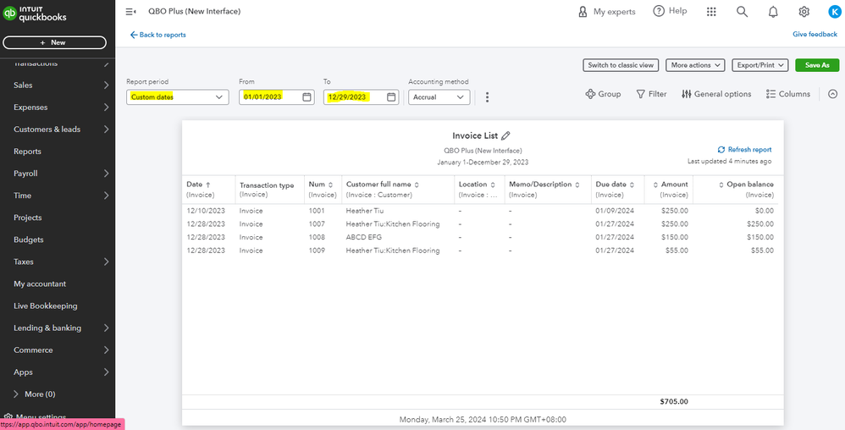
Task: Collapse the sidebar with hamburger icon
Action: (x=130, y=12)
